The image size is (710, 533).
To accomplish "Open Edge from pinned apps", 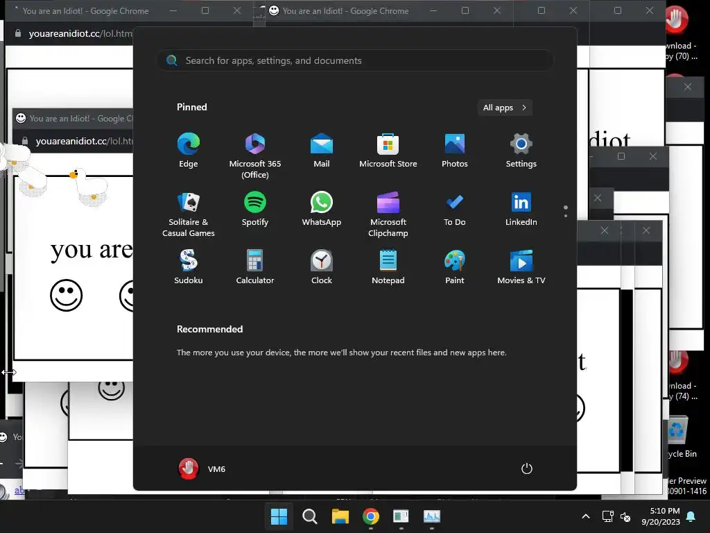I will [x=189, y=151].
